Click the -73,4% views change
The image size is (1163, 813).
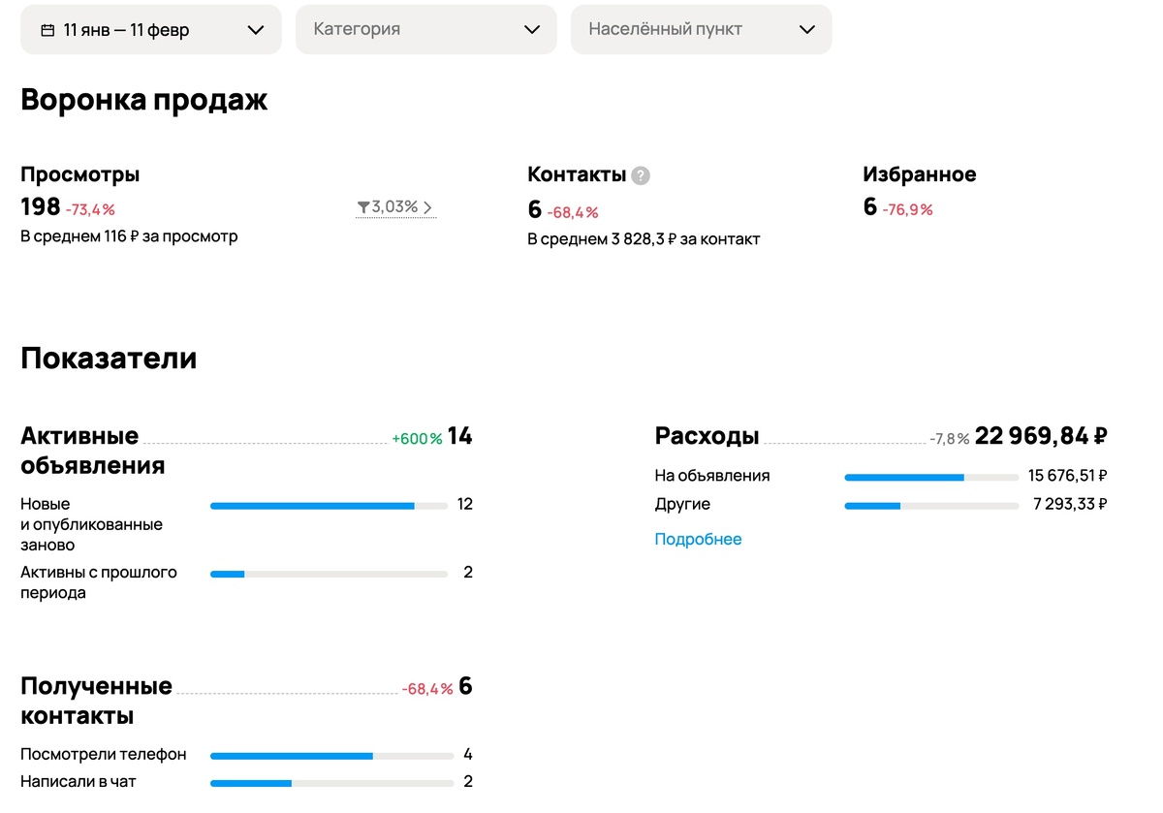[90, 209]
